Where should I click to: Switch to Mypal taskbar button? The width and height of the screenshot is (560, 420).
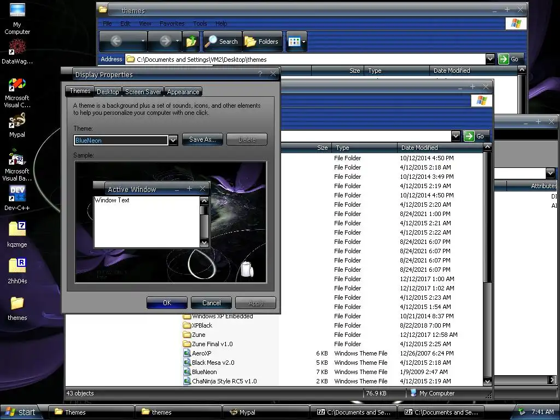click(x=265, y=412)
